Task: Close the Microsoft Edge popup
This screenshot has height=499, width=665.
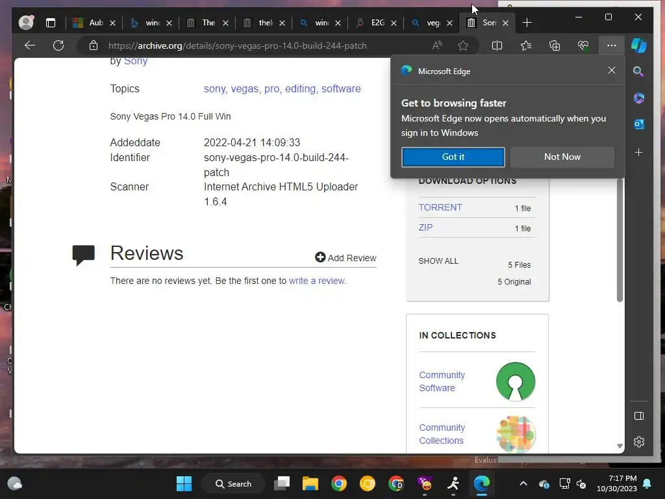Action: pyautogui.click(x=612, y=70)
